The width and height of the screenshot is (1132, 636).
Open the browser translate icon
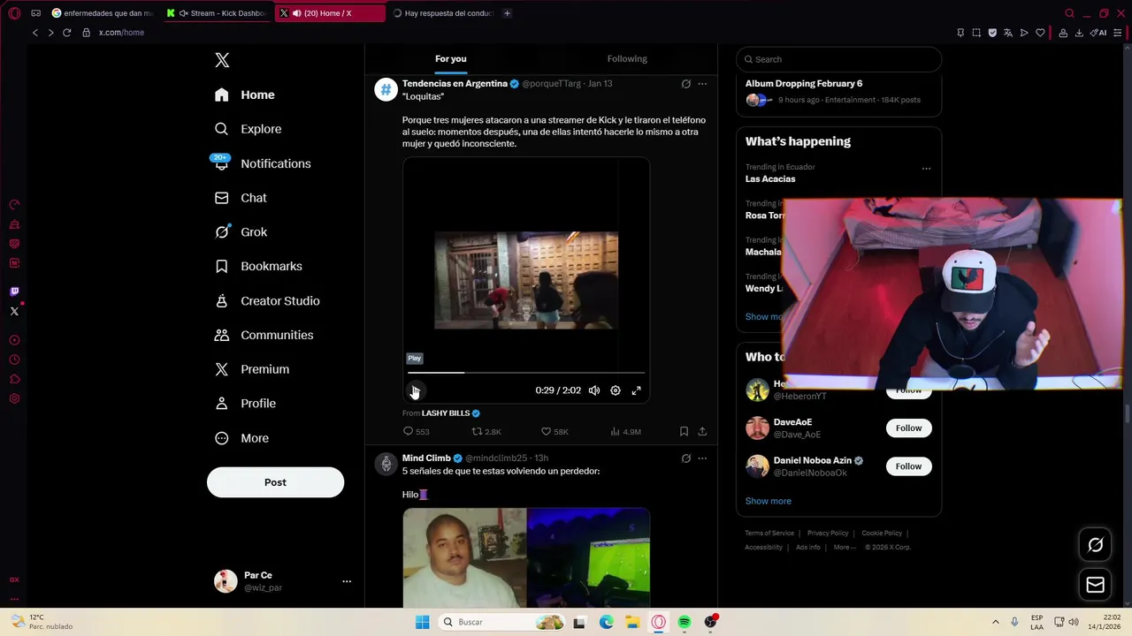point(1008,33)
